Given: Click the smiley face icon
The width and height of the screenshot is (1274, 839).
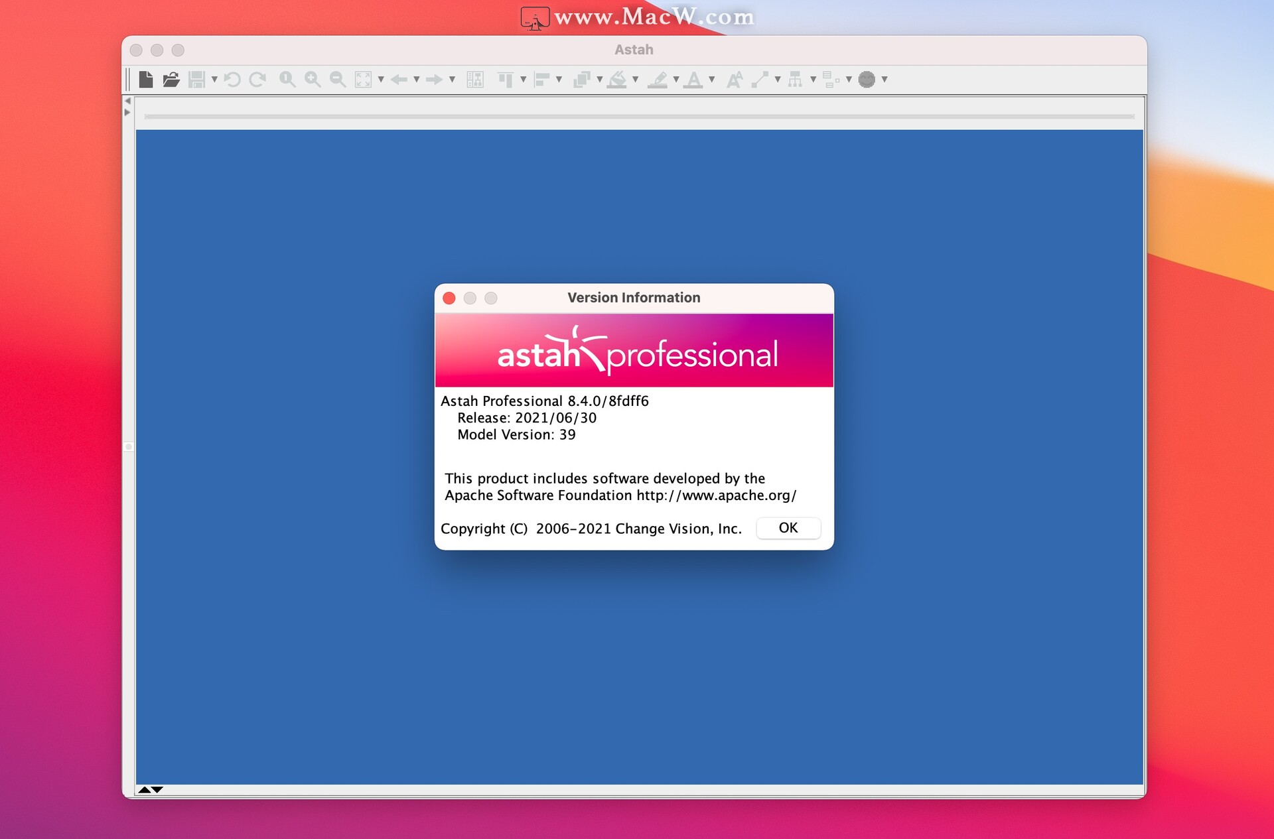Looking at the screenshot, I should point(867,80).
